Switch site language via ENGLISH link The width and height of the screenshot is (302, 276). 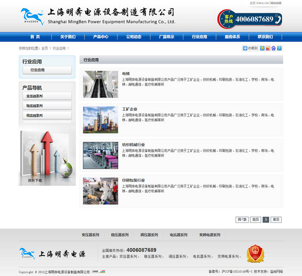click(263, 3)
